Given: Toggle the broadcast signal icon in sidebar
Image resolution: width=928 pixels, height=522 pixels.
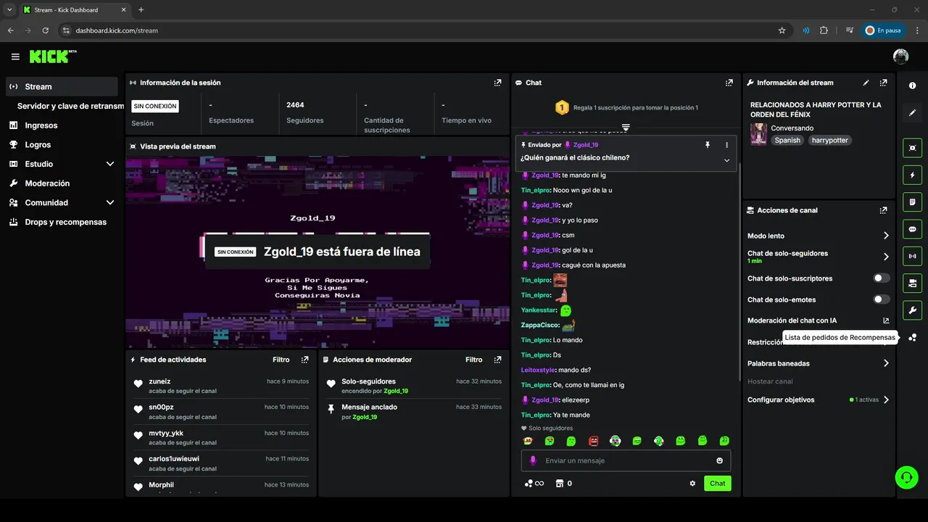Looking at the screenshot, I should pyautogui.click(x=912, y=256).
